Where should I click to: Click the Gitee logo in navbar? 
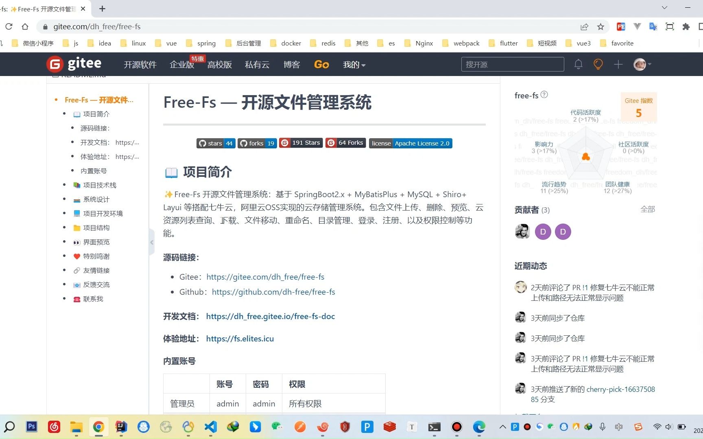pos(74,64)
